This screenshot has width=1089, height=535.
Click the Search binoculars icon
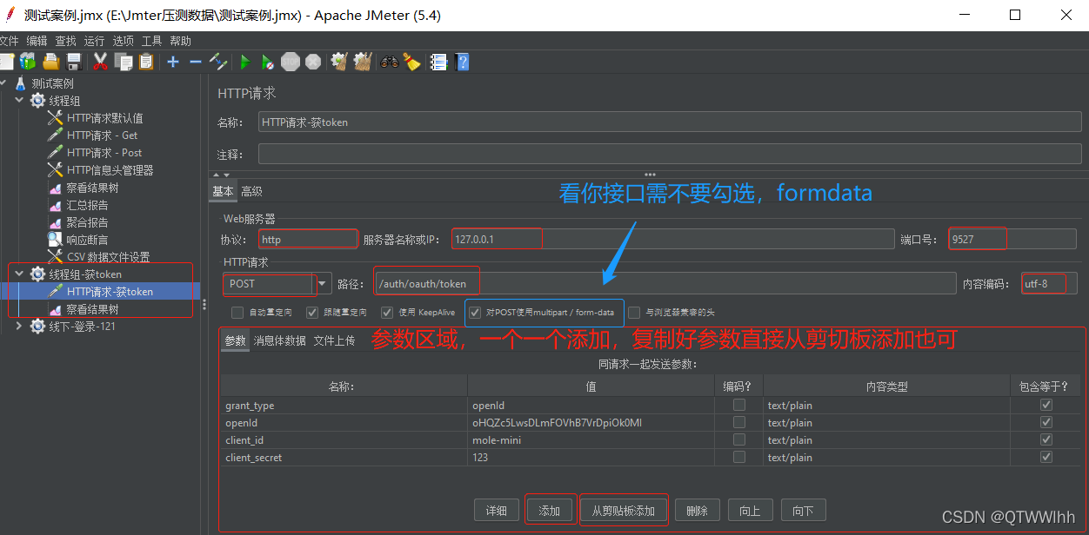[x=390, y=62]
